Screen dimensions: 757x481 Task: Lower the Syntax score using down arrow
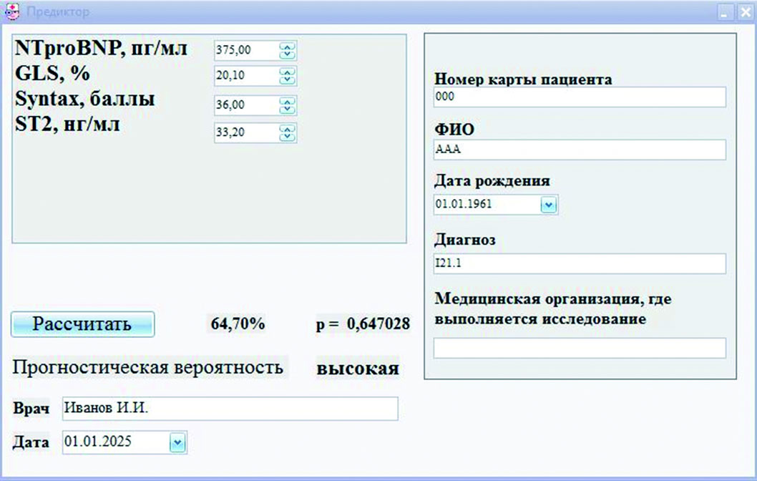[x=288, y=109]
